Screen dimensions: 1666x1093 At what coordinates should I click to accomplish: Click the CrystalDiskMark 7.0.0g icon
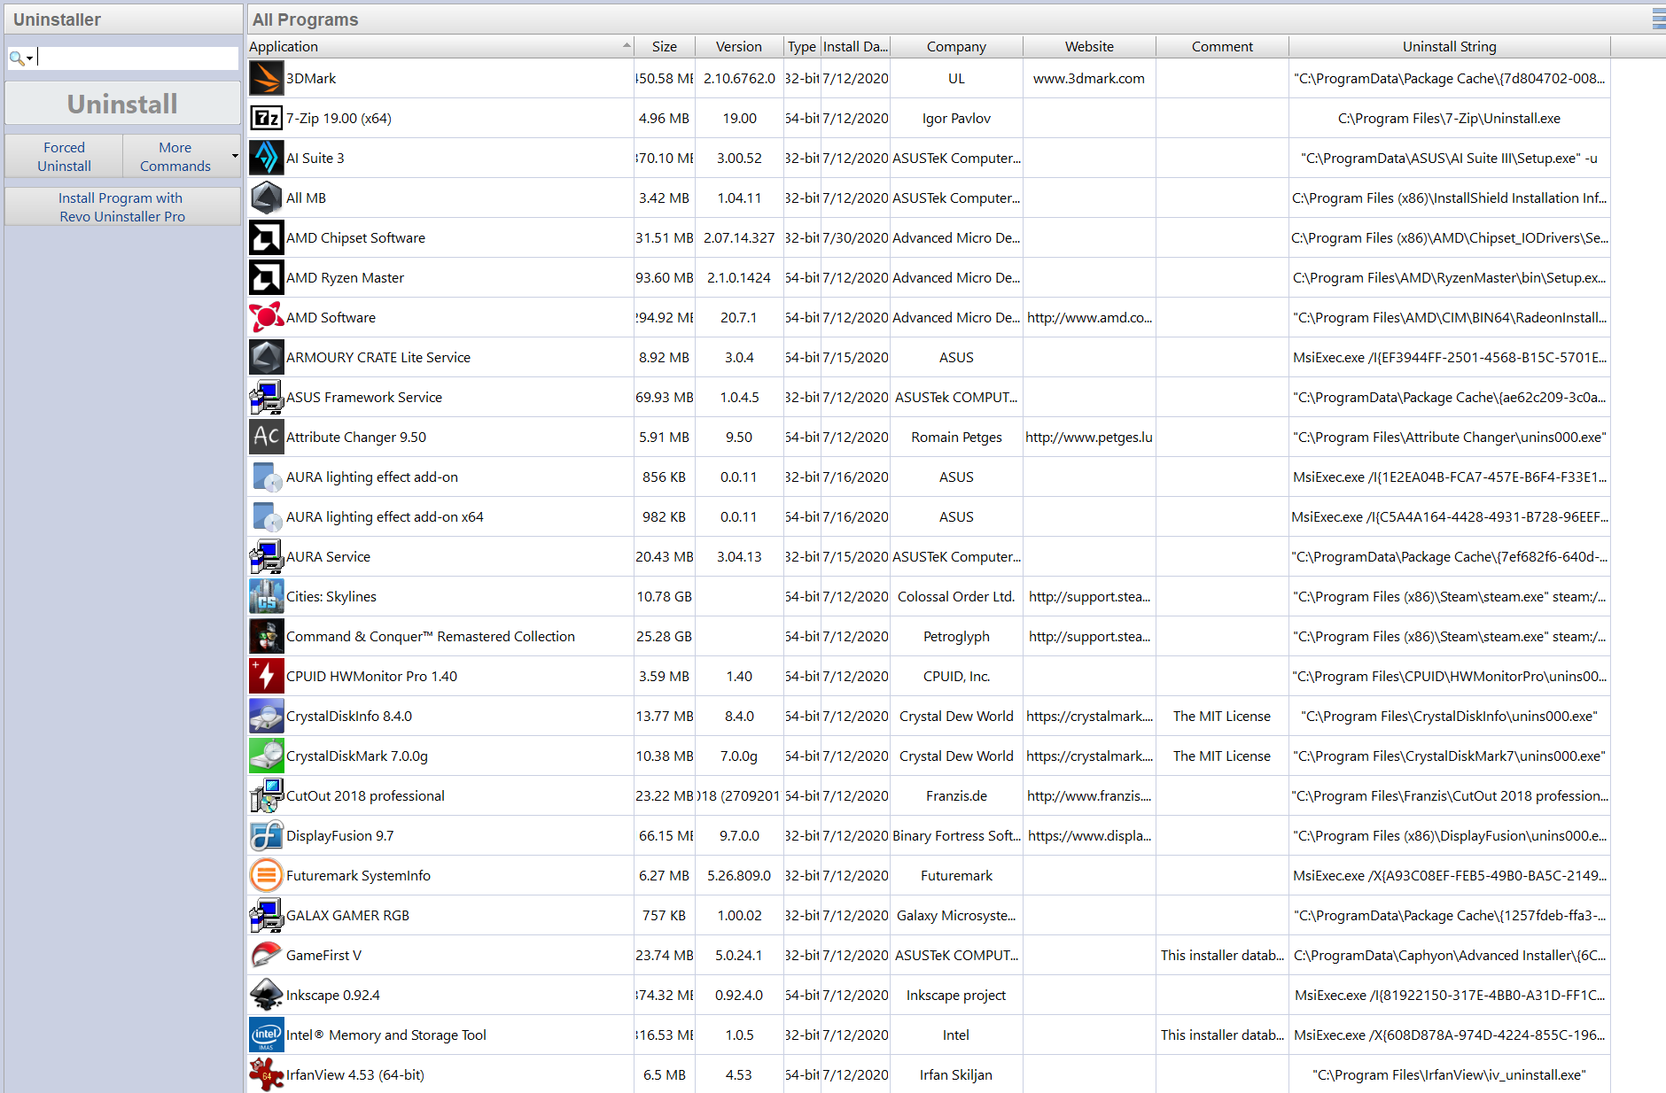click(266, 756)
